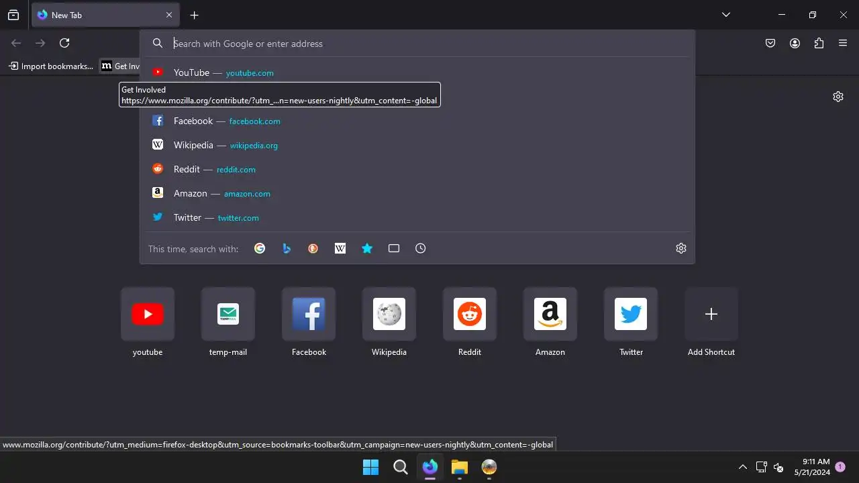
Task: Search bookmarks using the star icon
Action: tap(367, 248)
